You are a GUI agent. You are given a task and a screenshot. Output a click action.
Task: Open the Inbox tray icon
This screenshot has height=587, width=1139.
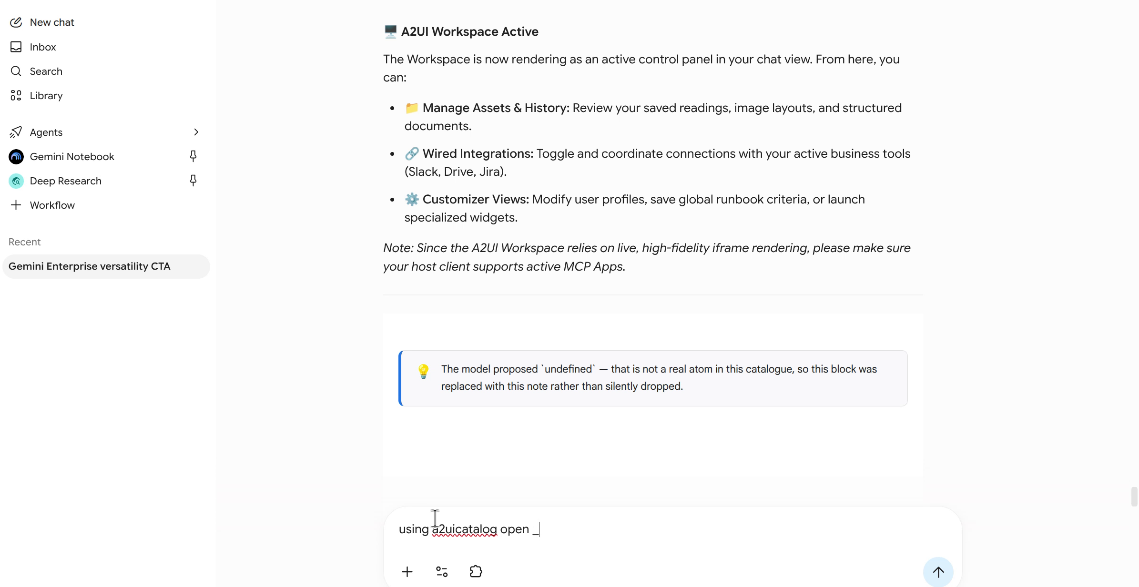click(16, 47)
